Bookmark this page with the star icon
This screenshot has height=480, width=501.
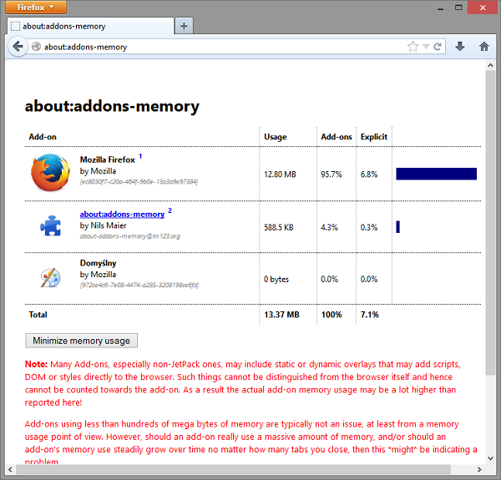[412, 47]
